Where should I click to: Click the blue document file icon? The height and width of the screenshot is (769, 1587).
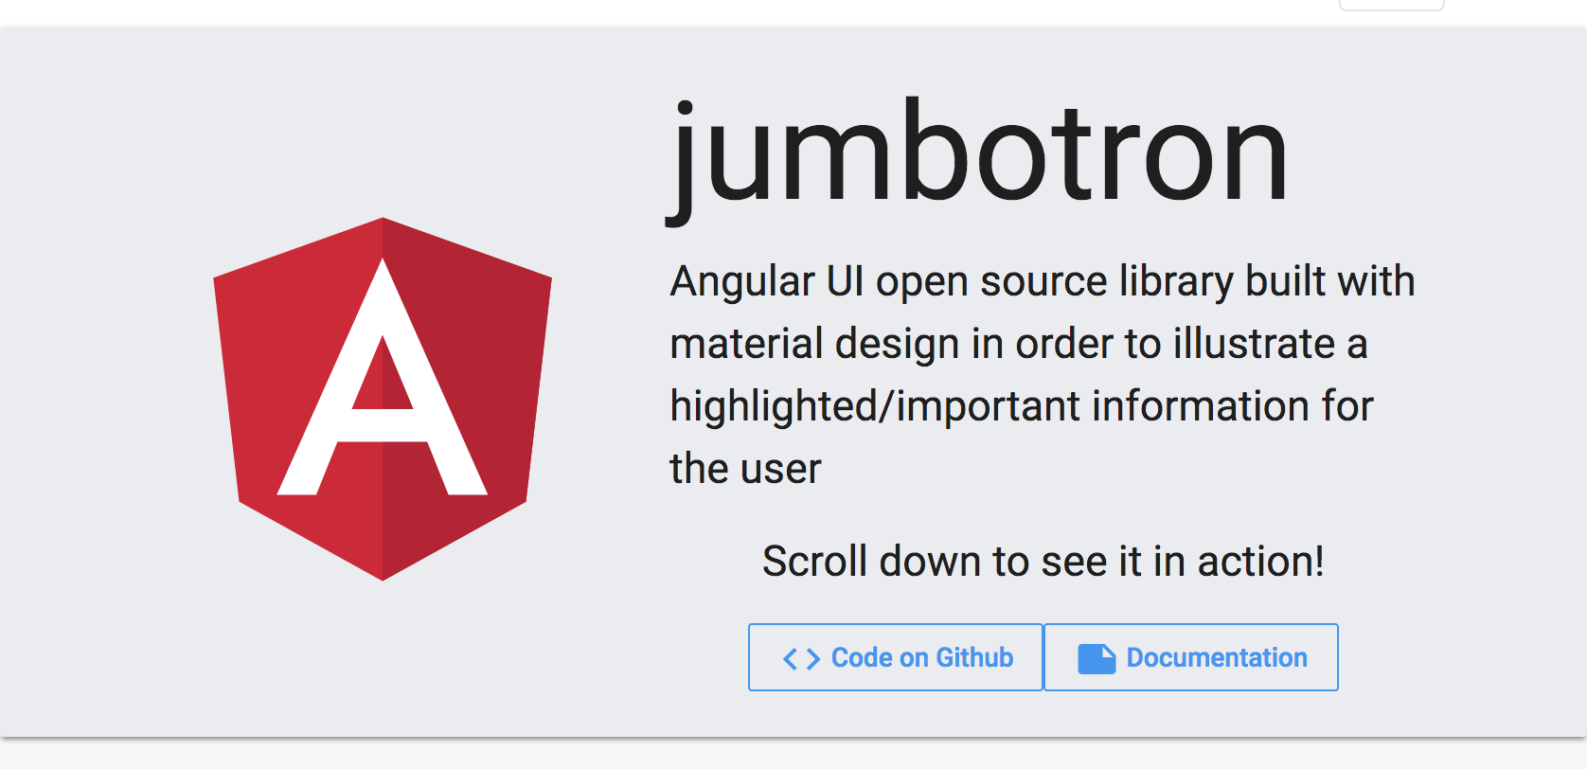1097,658
